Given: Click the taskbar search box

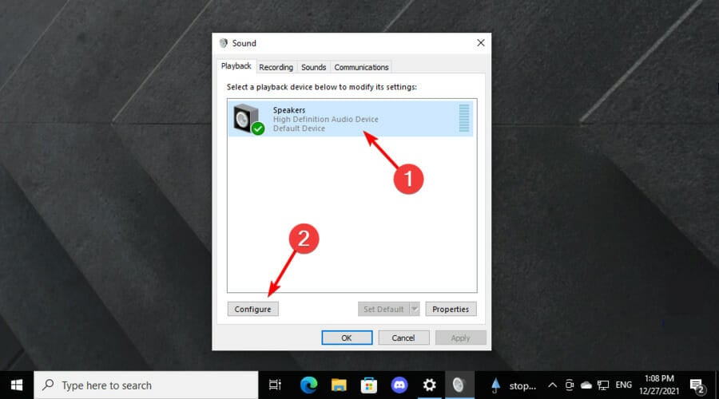Looking at the screenshot, I should click(x=146, y=385).
